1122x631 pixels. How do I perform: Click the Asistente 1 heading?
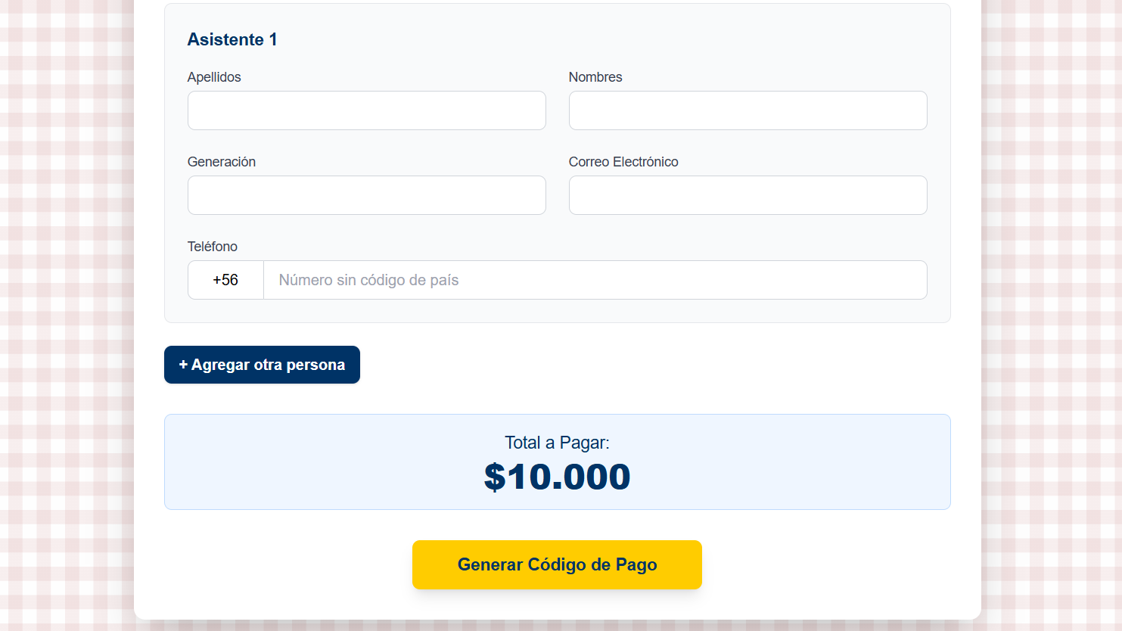coord(232,39)
